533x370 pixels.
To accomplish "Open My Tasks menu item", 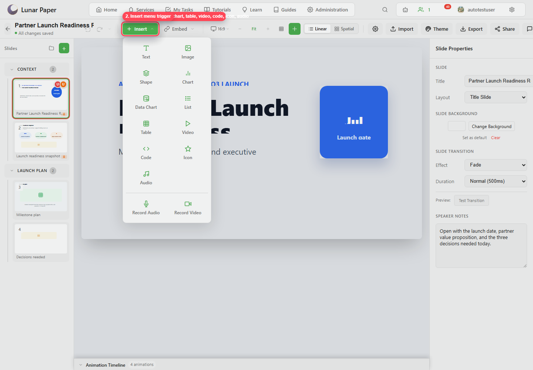I will click(x=179, y=10).
